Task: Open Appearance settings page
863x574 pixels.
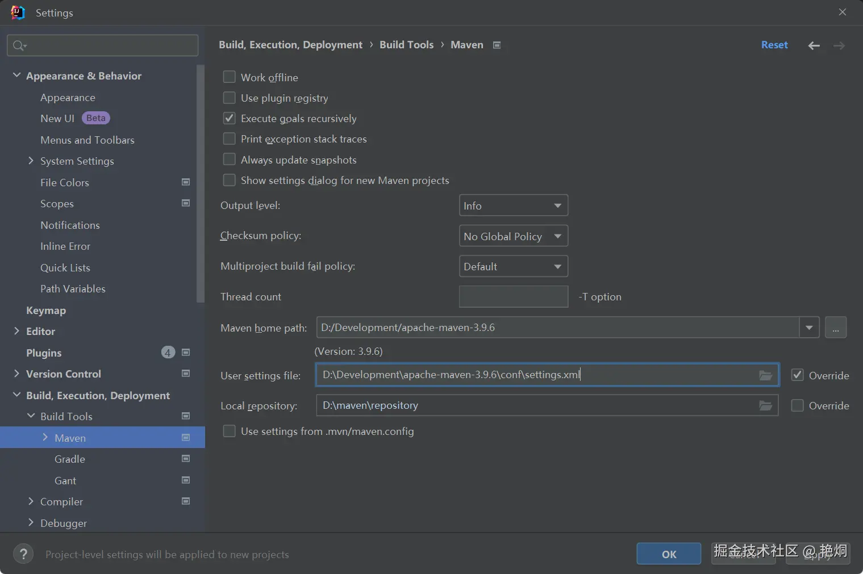Action: coord(68,98)
